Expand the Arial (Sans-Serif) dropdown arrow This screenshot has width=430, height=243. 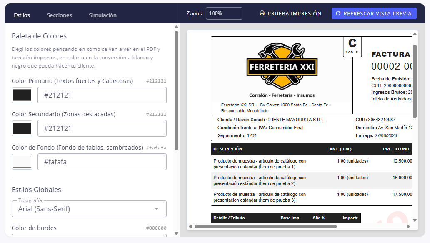tap(157, 209)
